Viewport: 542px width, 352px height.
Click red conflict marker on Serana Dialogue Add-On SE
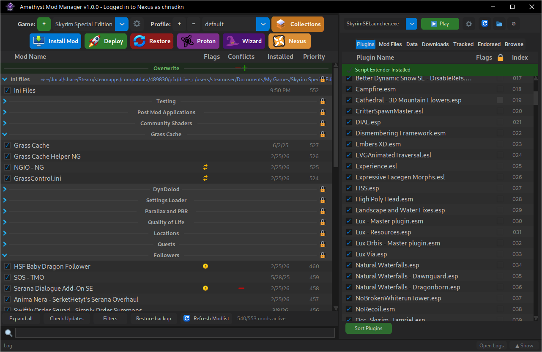click(x=241, y=288)
